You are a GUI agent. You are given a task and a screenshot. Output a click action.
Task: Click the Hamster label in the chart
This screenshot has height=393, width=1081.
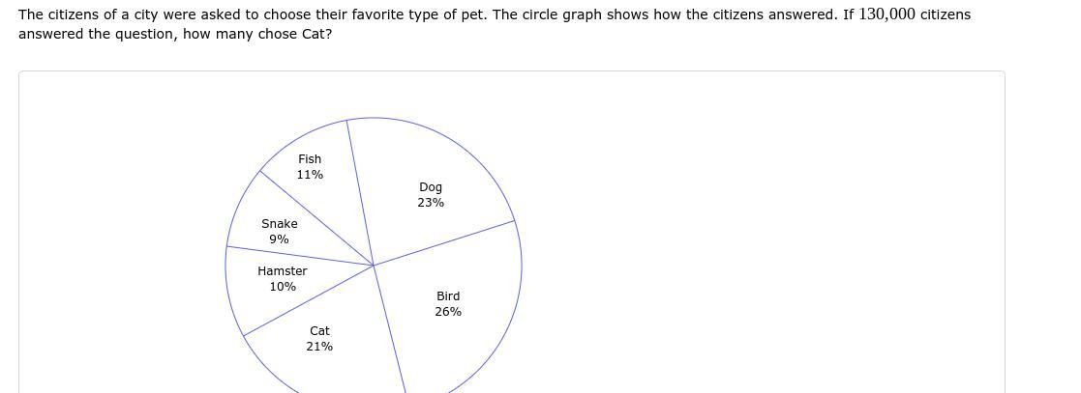283,271
